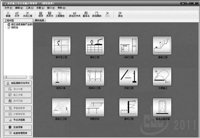Screen dimensions: 200x138
Task: Open the 吊装工程 hoisting module
Action: coord(128,76)
